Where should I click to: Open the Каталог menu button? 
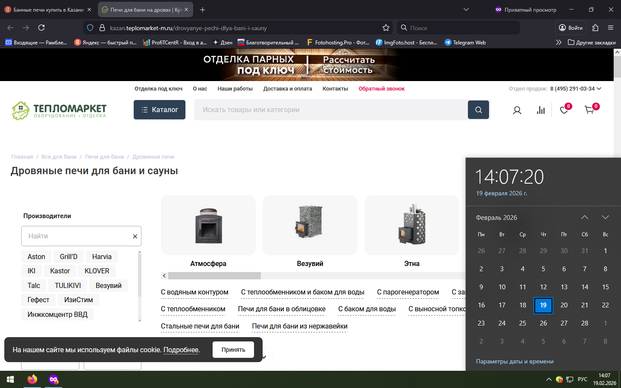point(160,110)
